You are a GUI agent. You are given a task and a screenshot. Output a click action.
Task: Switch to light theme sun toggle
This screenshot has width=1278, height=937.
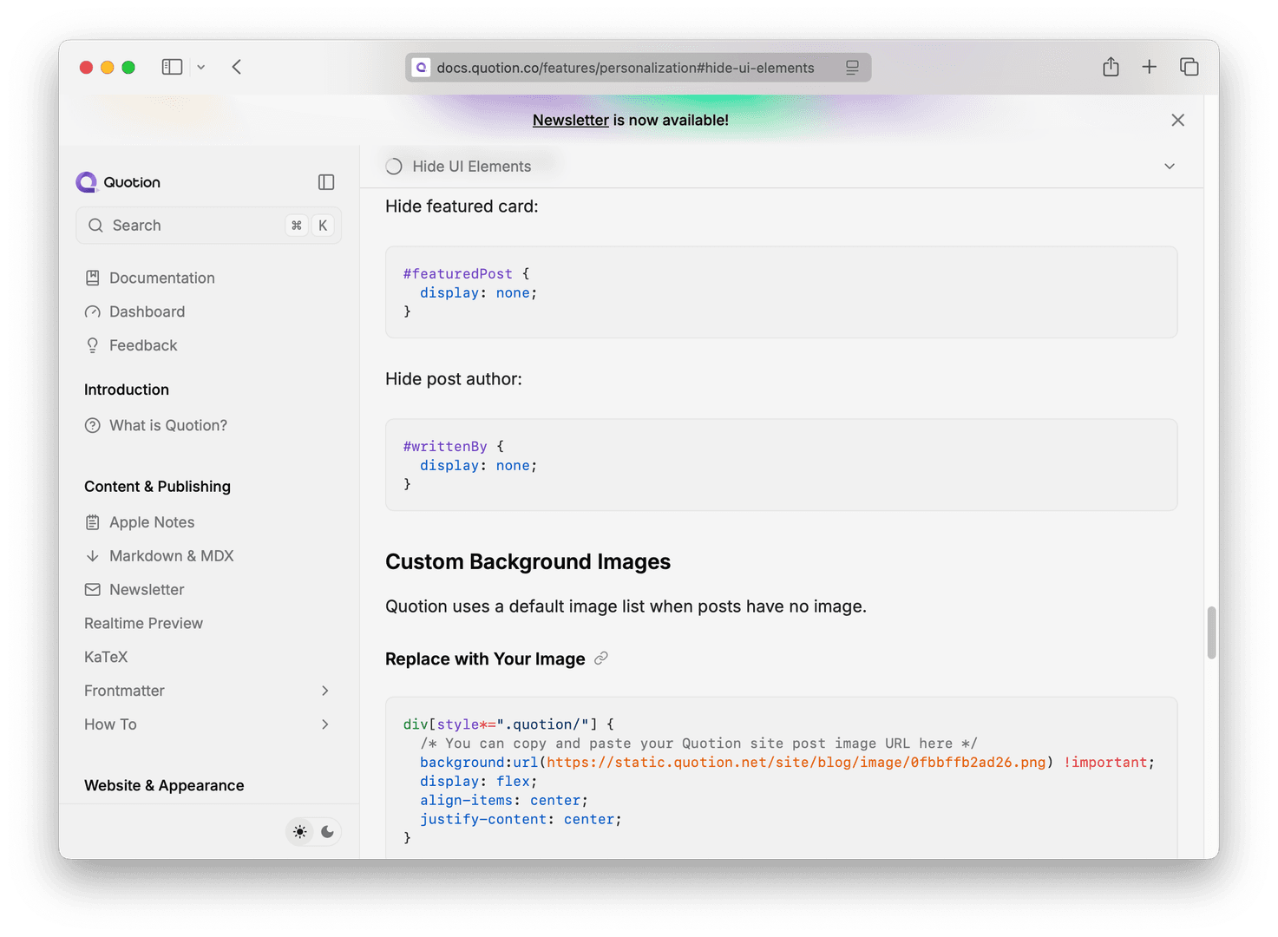click(299, 832)
